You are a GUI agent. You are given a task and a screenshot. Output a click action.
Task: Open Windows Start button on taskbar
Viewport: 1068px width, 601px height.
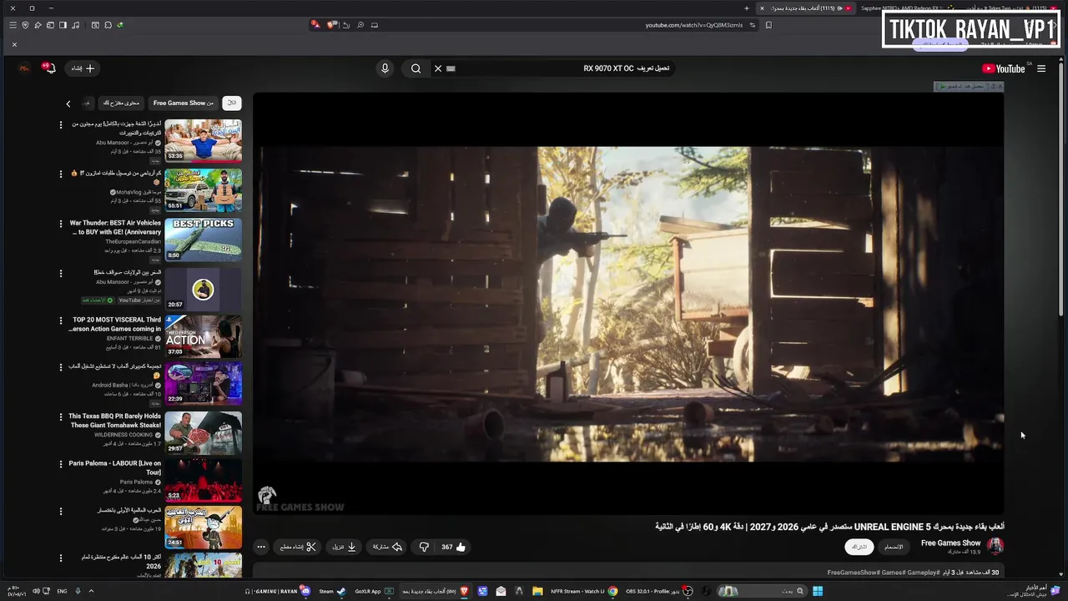point(818,591)
